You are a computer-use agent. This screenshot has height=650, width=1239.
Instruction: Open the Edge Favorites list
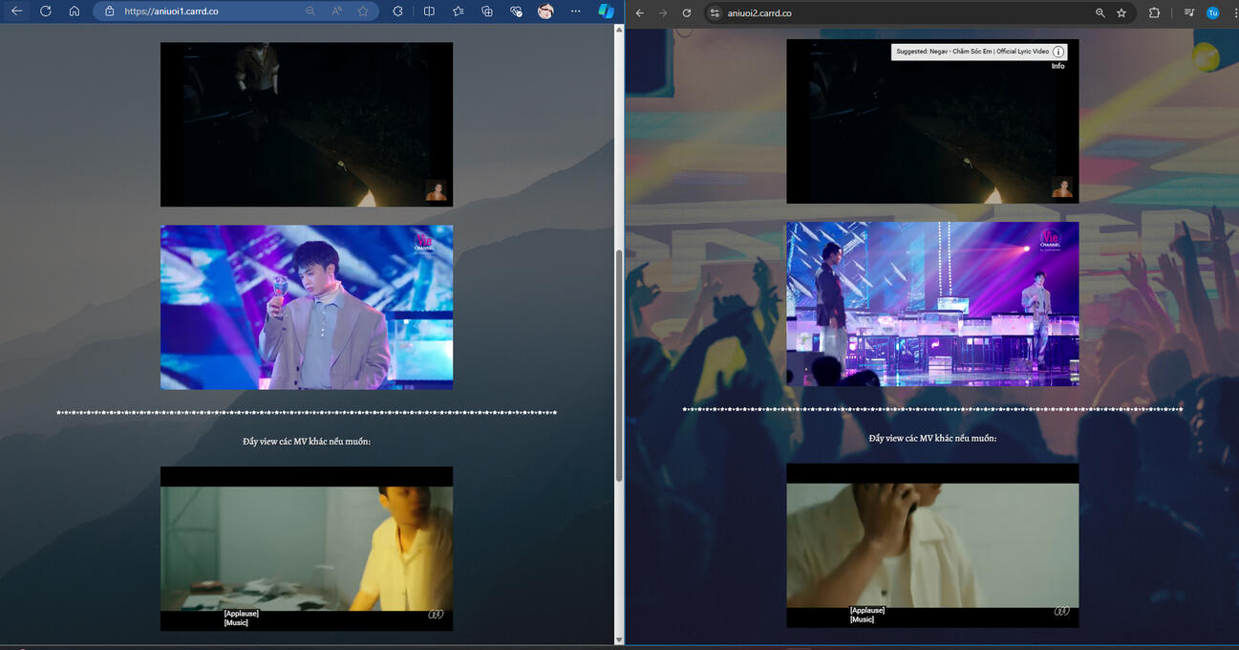click(x=459, y=11)
